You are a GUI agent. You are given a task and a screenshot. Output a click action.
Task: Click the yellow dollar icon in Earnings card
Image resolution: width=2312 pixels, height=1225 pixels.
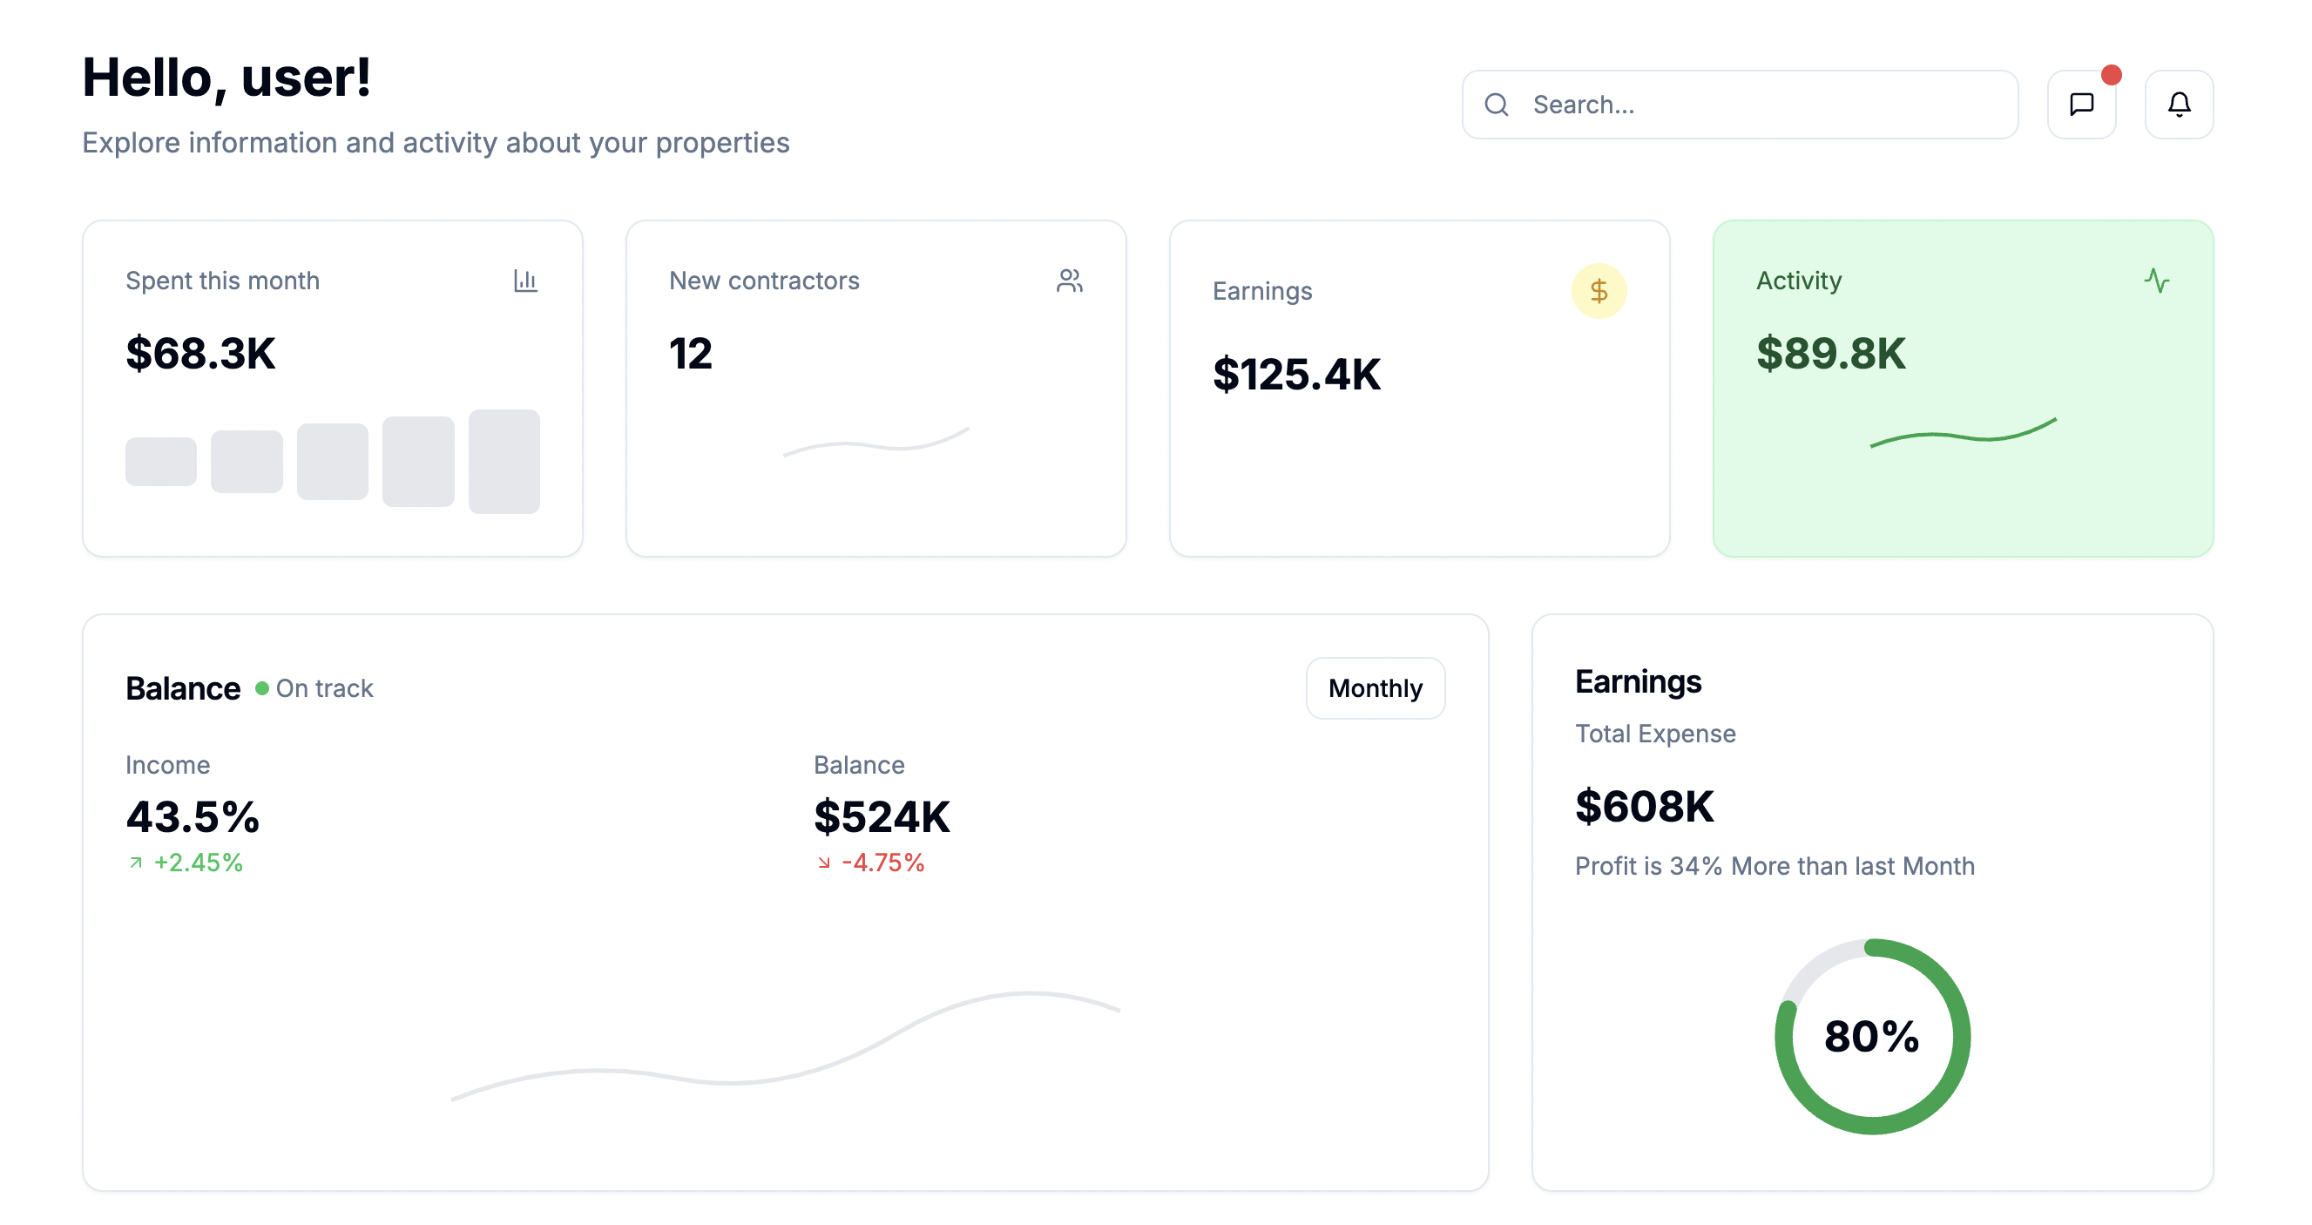[x=1598, y=291]
